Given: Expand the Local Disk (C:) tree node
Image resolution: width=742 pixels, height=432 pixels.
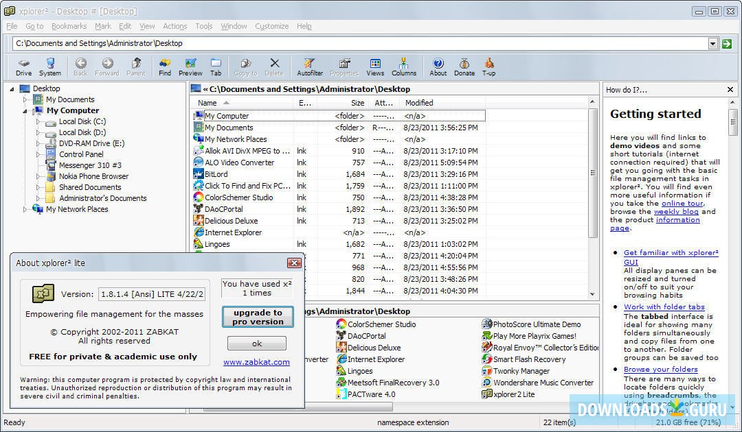Looking at the screenshot, I should tap(38, 121).
